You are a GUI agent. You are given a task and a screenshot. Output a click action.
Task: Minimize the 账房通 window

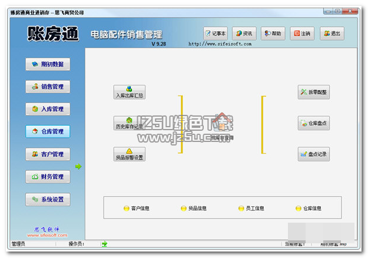[328, 11]
